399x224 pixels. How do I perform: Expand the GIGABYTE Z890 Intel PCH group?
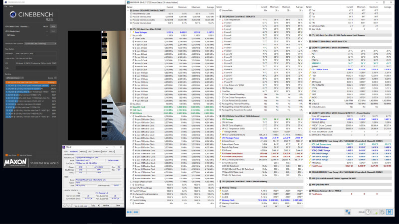pyautogui.click(x=307, y=41)
